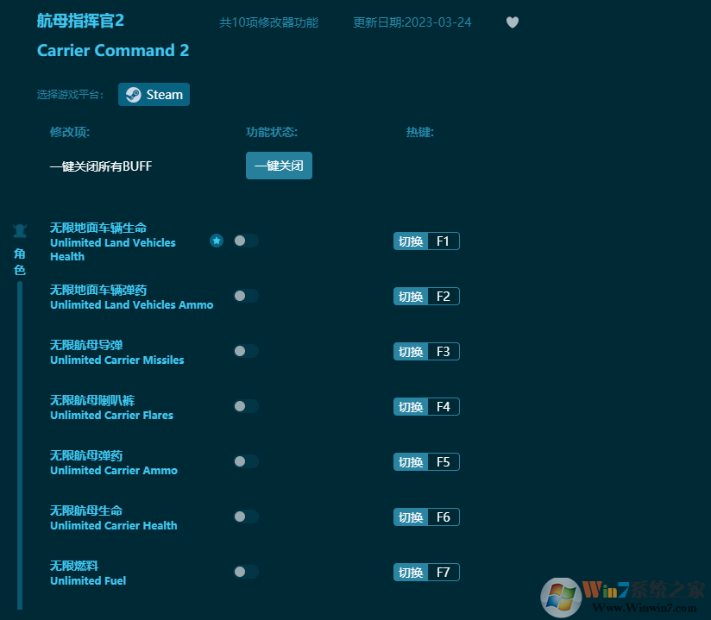This screenshot has width=711, height=620.
Task: Click the 切换 F5 button for Unlimited Carrier Ammo
Action: pos(426,461)
